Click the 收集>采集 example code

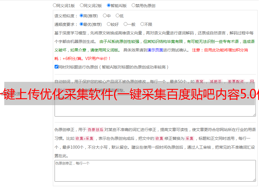(x=84, y=138)
